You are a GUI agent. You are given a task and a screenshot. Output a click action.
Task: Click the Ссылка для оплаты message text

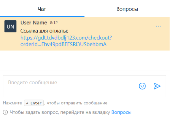[x=44, y=30]
